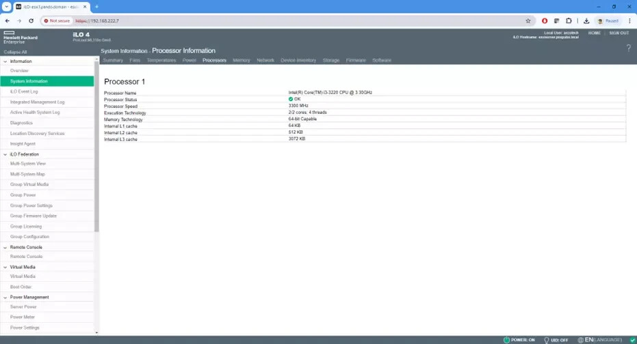Open the tab search dropdown arrow

[x=7, y=7]
